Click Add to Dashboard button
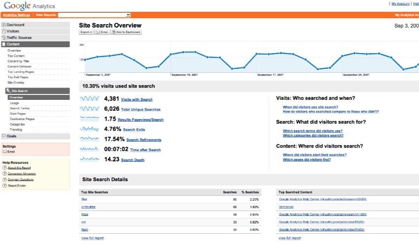 tap(126, 32)
